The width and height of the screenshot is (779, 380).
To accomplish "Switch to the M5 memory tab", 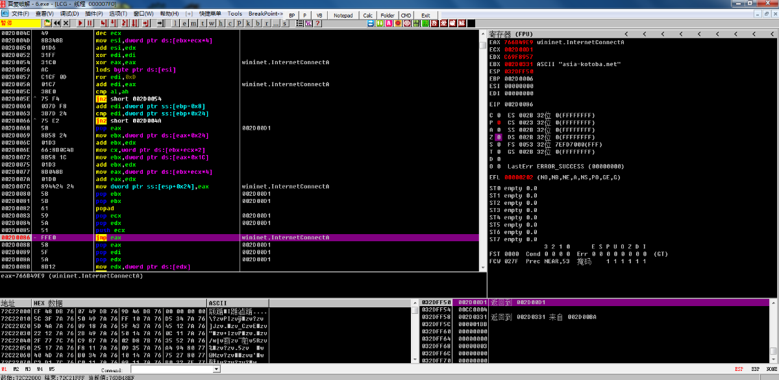I will tap(52, 369).
